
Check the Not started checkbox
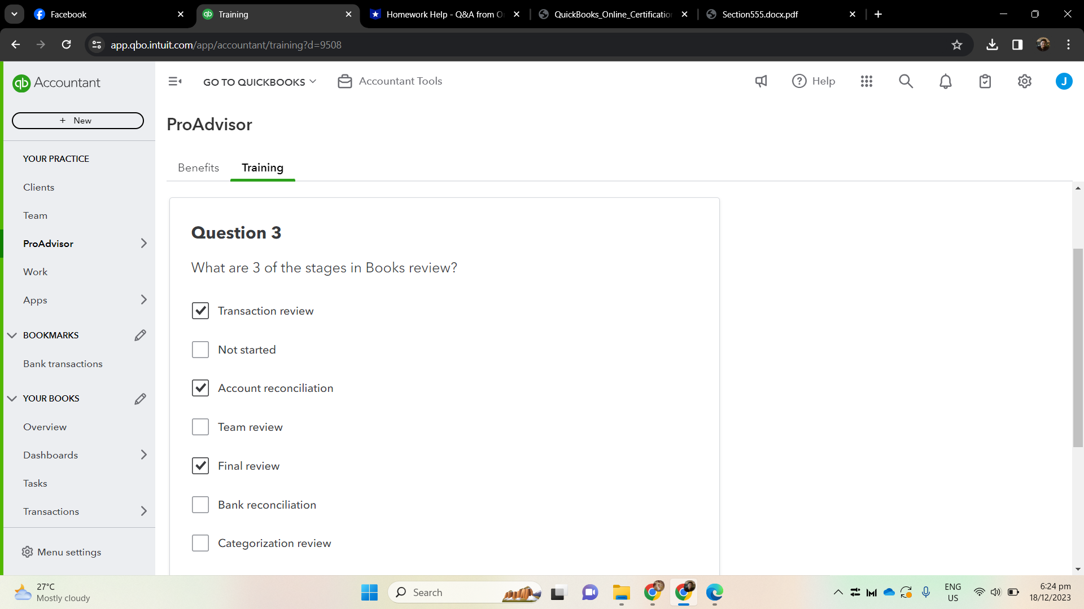(x=200, y=350)
